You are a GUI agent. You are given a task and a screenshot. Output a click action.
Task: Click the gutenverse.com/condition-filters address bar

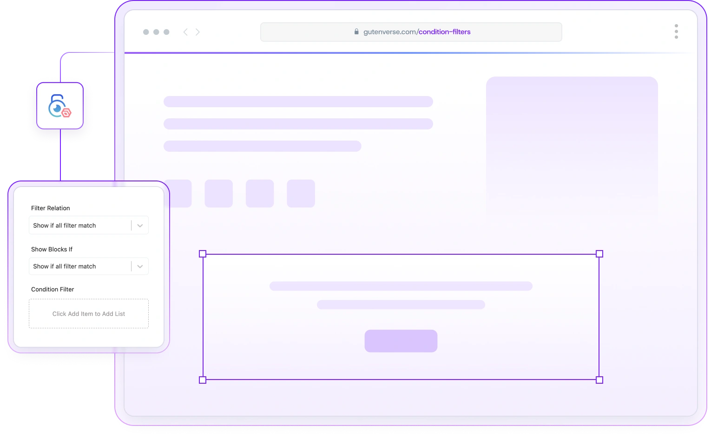[411, 32]
